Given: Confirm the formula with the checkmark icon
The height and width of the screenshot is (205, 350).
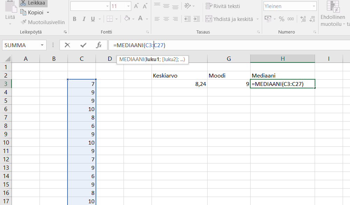Looking at the screenshot, I should [83, 45].
